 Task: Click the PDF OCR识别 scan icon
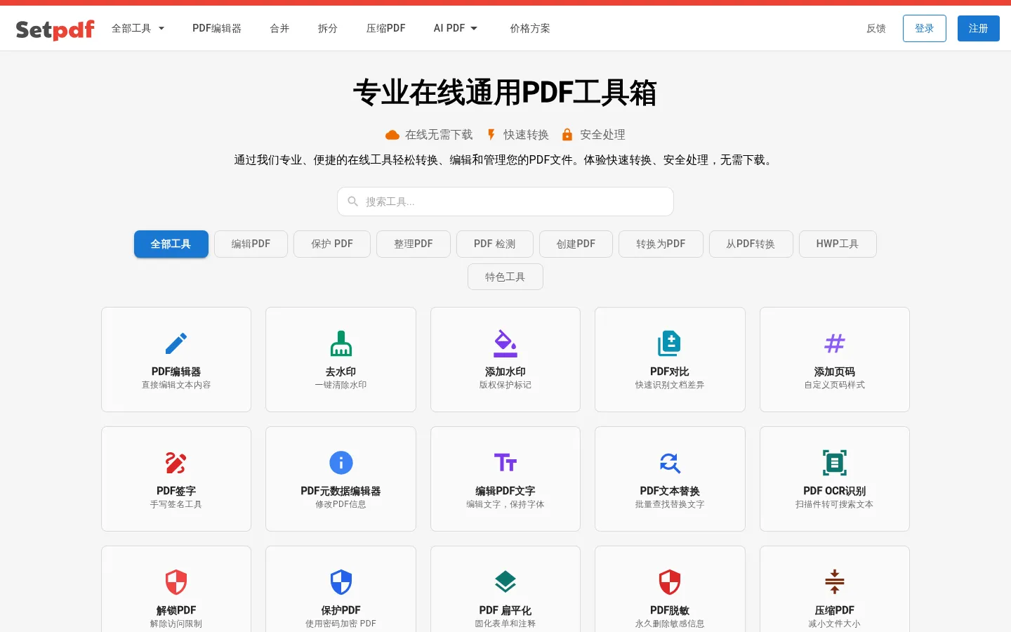coord(835,463)
